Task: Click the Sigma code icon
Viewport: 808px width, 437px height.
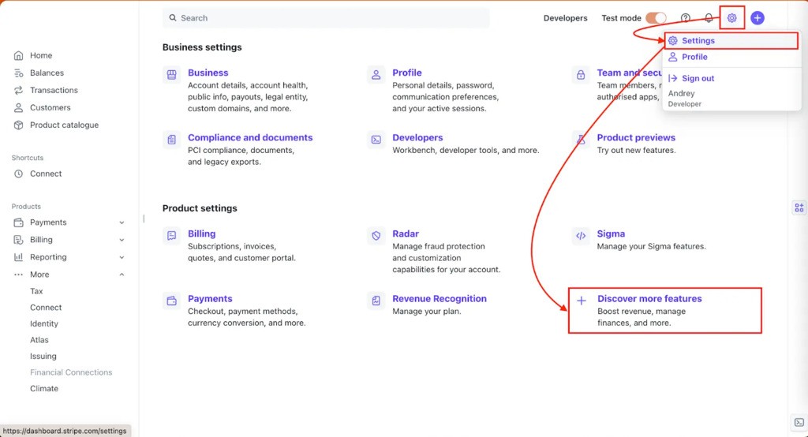Action: 581,236
